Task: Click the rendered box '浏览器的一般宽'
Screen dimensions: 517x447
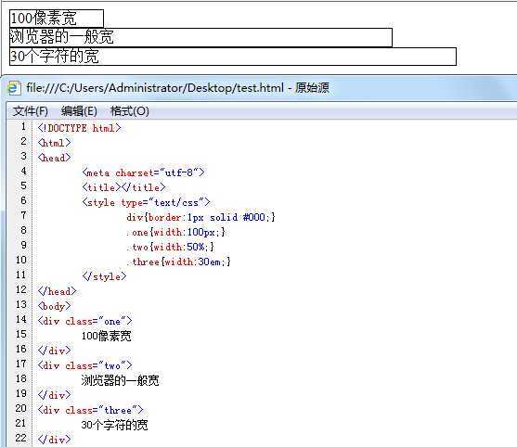Action: tap(200, 37)
